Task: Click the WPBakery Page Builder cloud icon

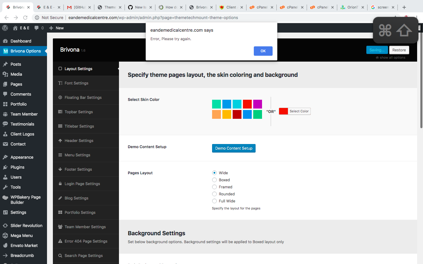Action: tap(5, 197)
